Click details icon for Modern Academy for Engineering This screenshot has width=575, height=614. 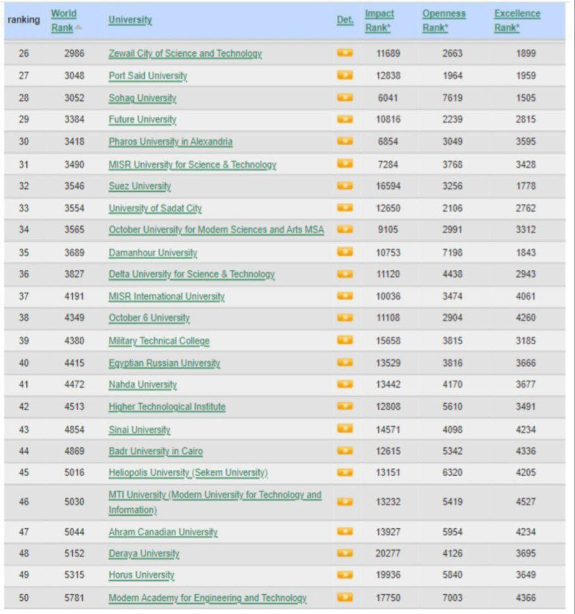pyautogui.click(x=345, y=597)
